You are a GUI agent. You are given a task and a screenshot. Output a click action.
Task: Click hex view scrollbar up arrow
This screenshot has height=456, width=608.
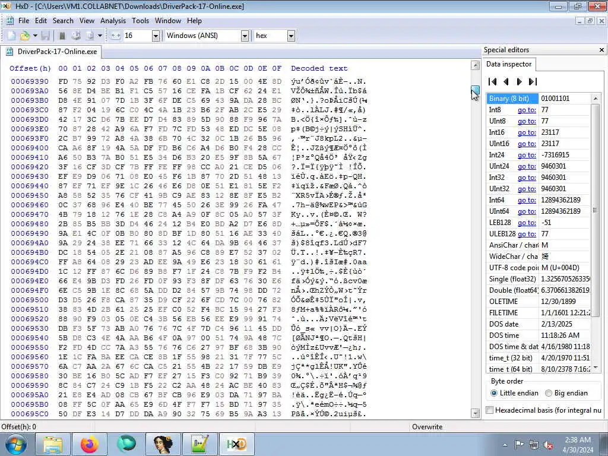[x=475, y=65]
